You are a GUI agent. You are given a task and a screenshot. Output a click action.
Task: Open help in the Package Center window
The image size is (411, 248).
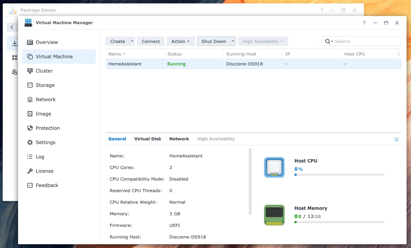coord(322,10)
